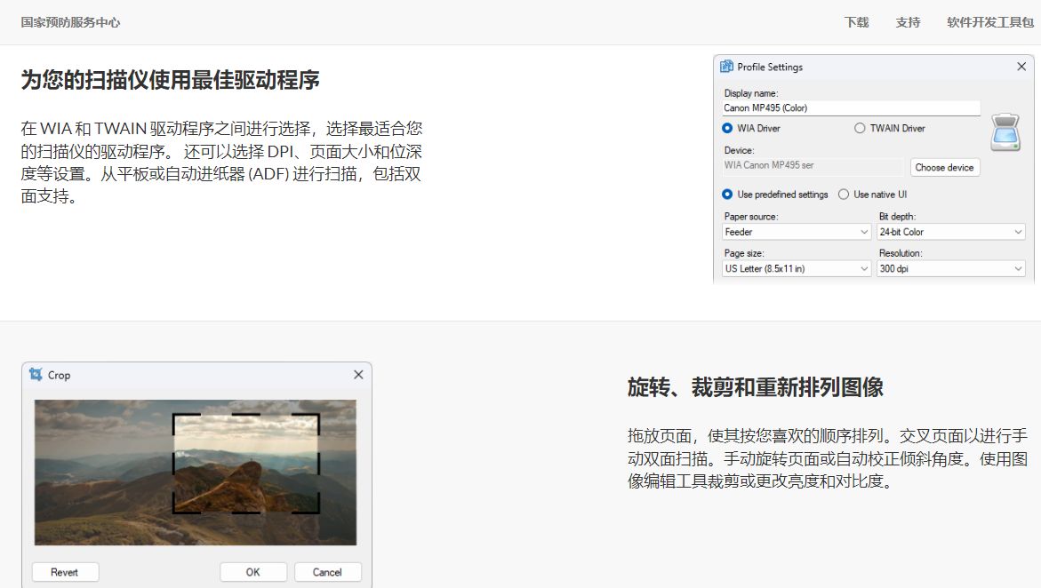Close the Profile Settings window
This screenshot has height=588, width=1041.
[1021, 67]
